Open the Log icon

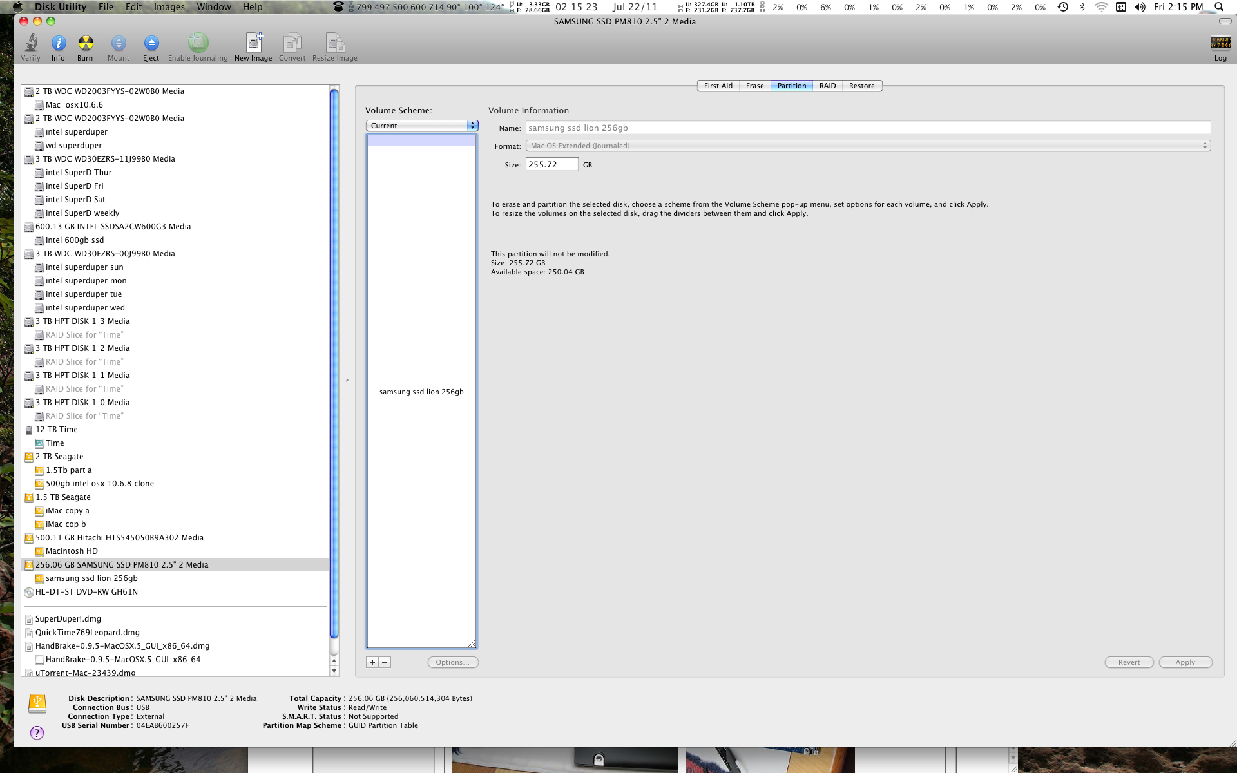pyautogui.click(x=1220, y=44)
